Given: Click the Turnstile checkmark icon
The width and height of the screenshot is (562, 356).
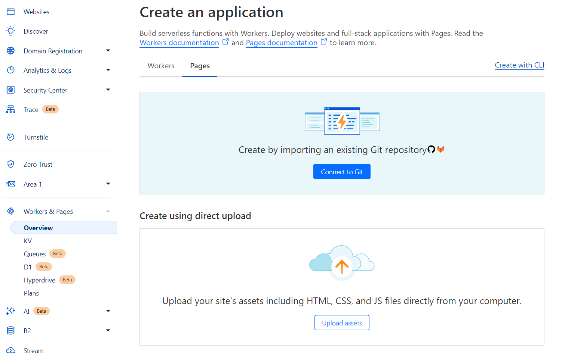Looking at the screenshot, I should pos(11,137).
